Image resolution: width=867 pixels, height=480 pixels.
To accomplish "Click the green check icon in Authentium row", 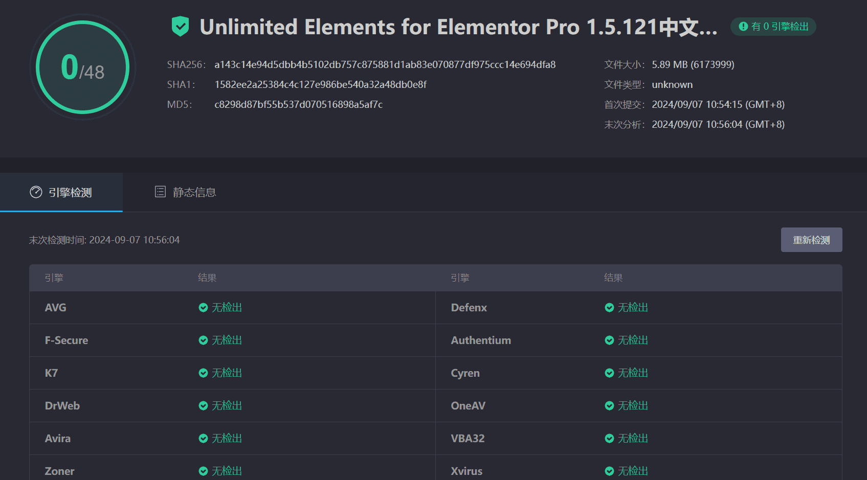I will click(x=609, y=340).
